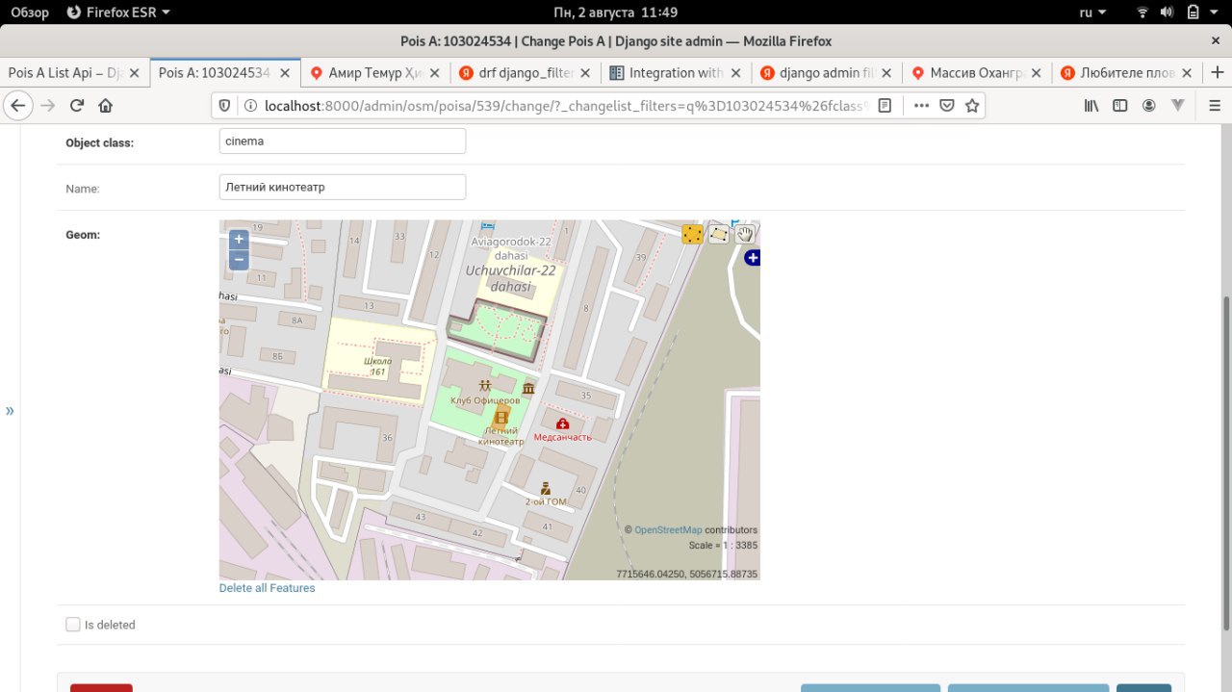Switch to drf django_filter tab
This screenshot has width=1232, height=692.
(x=525, y=73)
